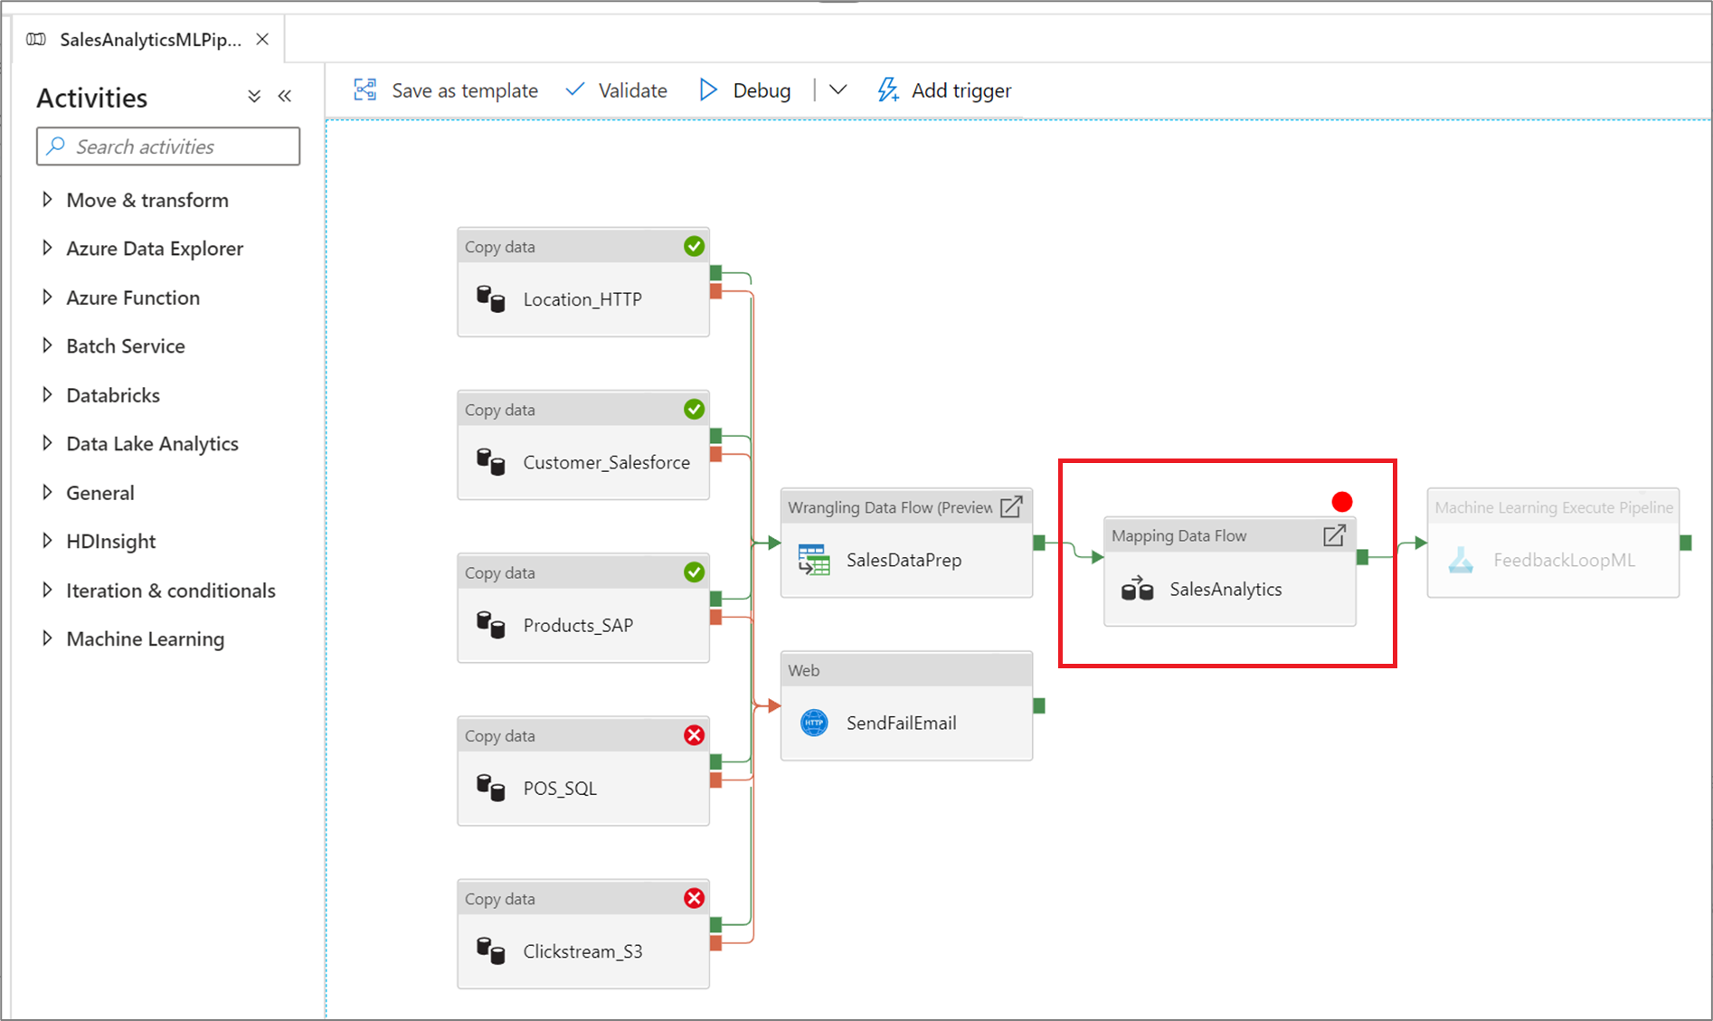
Task: Click the red failure icon on POS_SQL activity
Action: pyautogui.click(x=693, y=735)
